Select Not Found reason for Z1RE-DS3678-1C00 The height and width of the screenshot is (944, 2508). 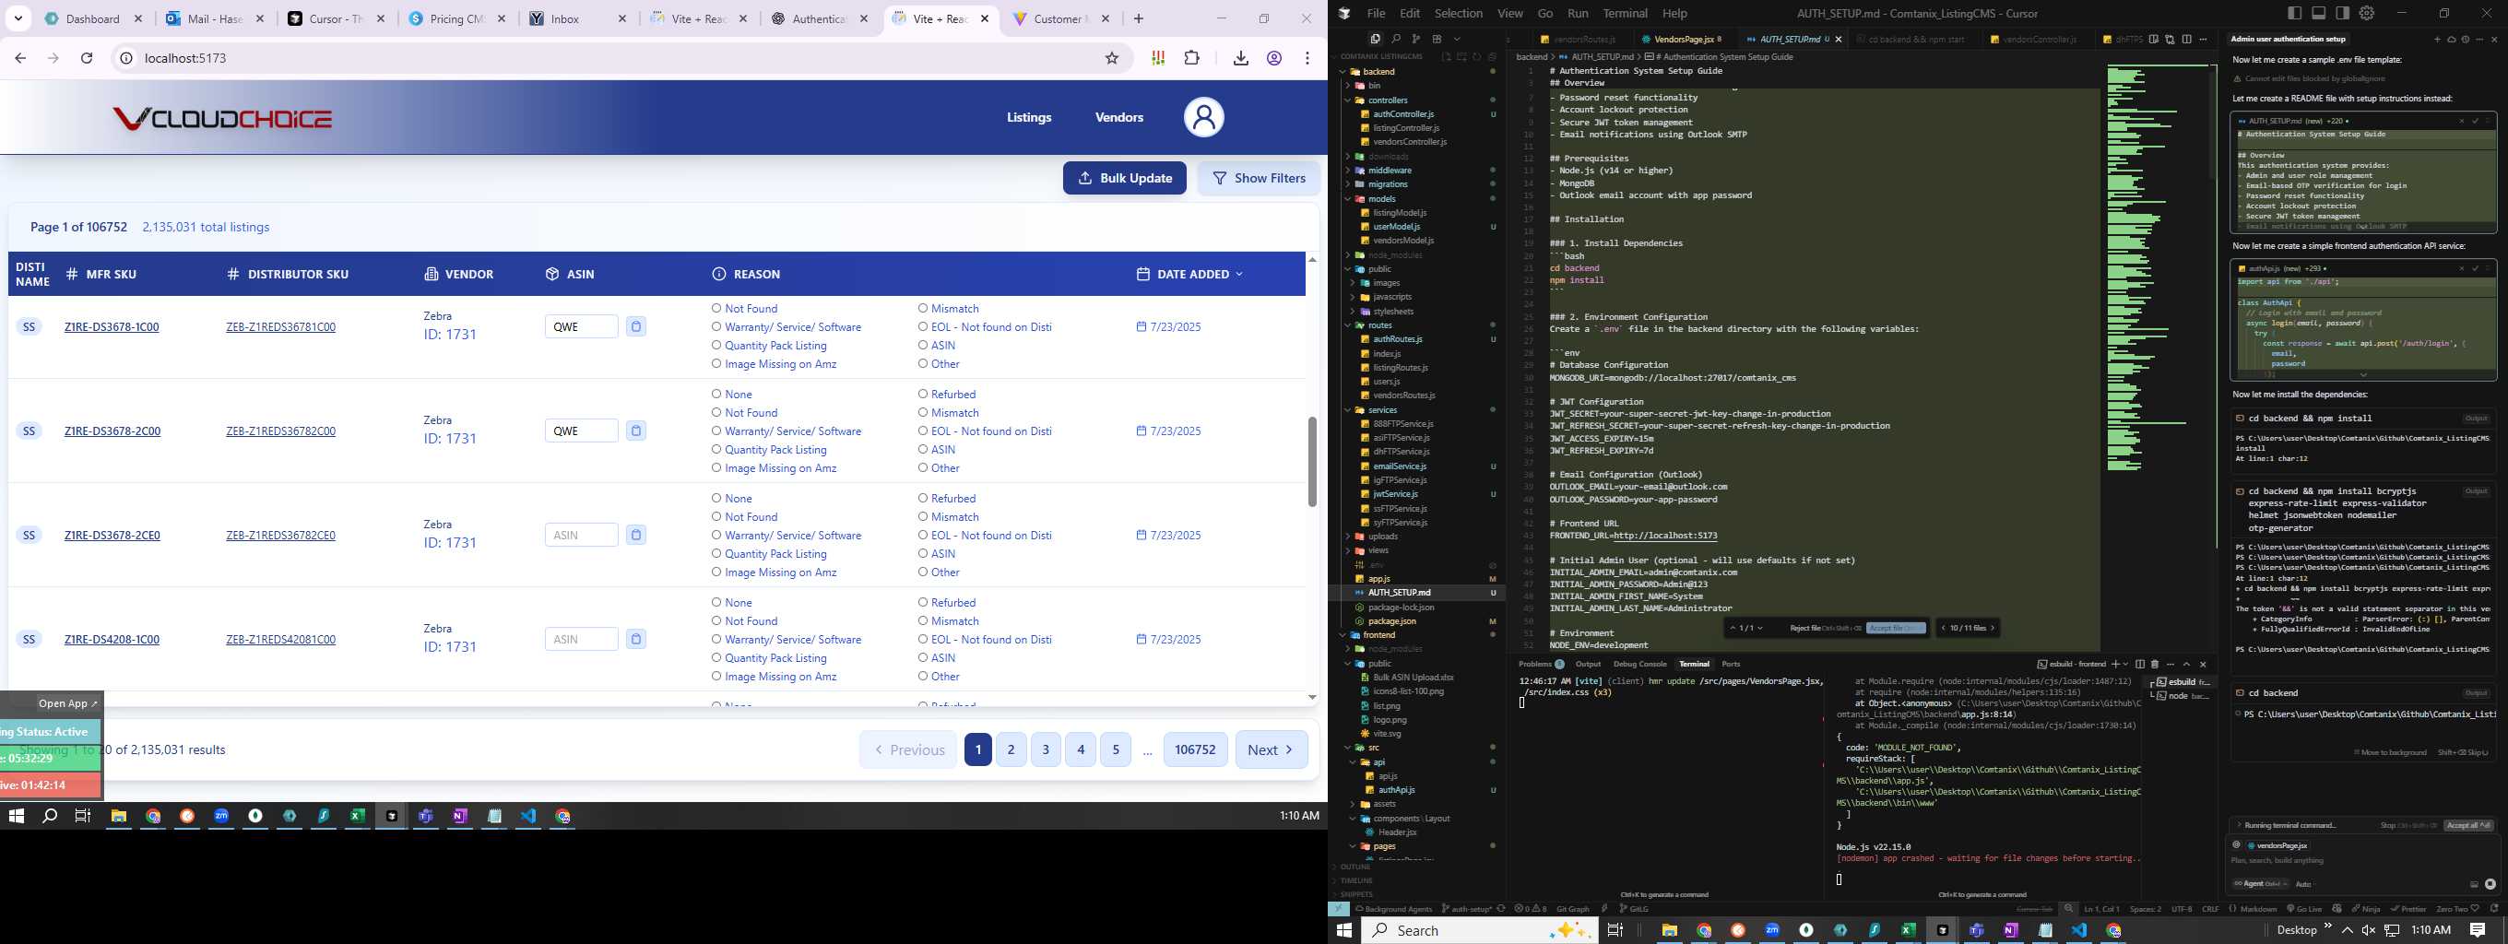(x=716, y=309)
